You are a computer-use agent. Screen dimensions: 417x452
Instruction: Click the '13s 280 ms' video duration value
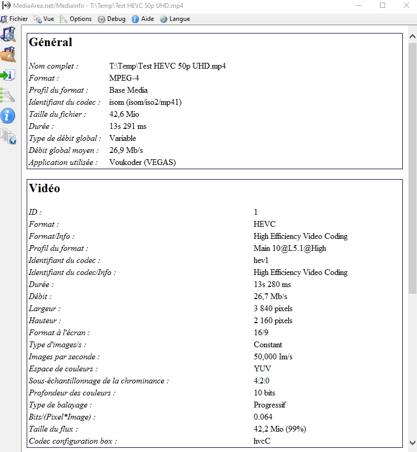(272, 284)
